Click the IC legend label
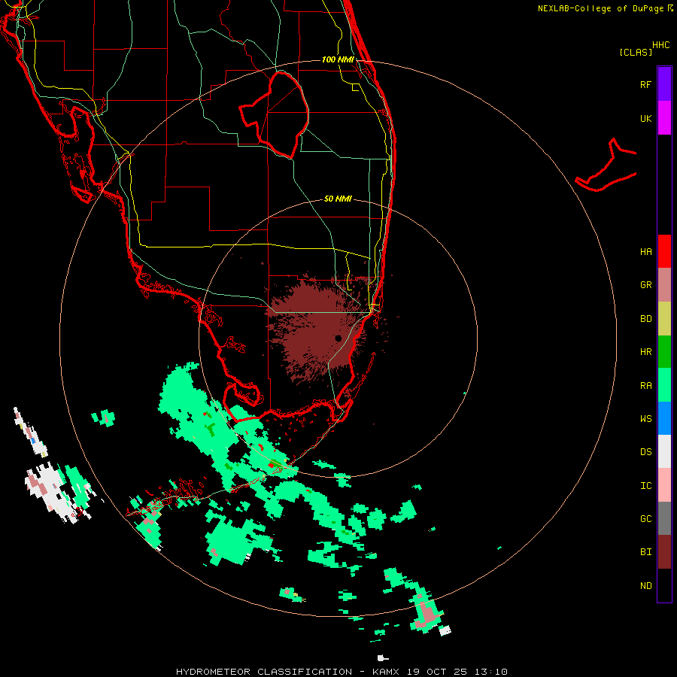The width and height of the screenshot is (677, 677). (645, 486)
